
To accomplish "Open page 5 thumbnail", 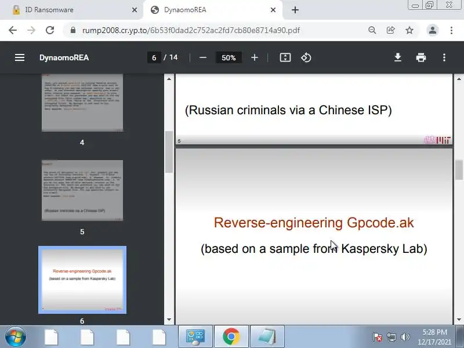I will (x=82, y=190).
